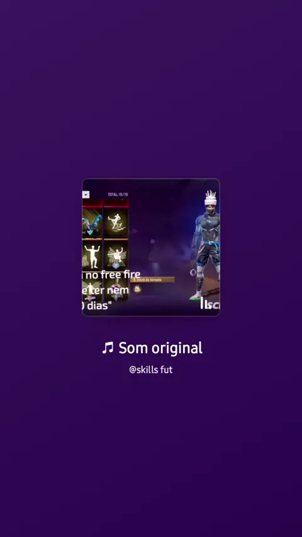Screen dimensions: 302x537
Task: Click the white watermark logo at the cover corner
Action: point(210,304)
